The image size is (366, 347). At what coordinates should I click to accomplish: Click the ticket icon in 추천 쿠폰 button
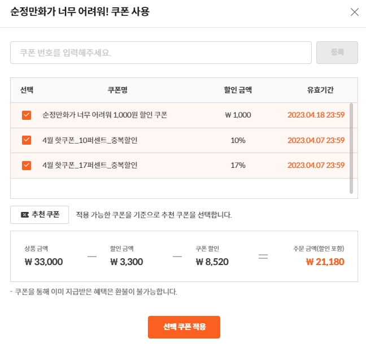tap(25, 215)
